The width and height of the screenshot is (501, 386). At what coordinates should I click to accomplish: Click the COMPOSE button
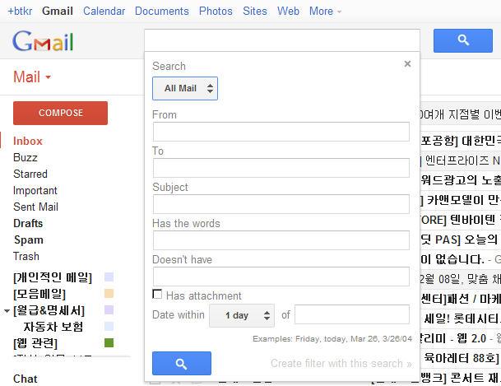(60, 113)
